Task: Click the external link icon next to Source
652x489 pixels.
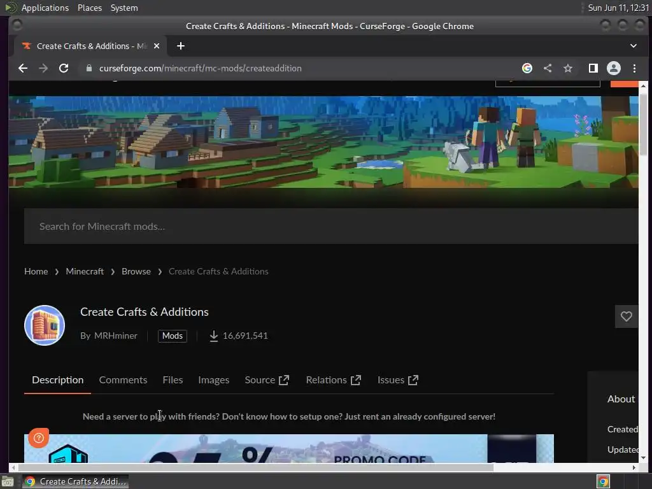Action: click(284, 380)
